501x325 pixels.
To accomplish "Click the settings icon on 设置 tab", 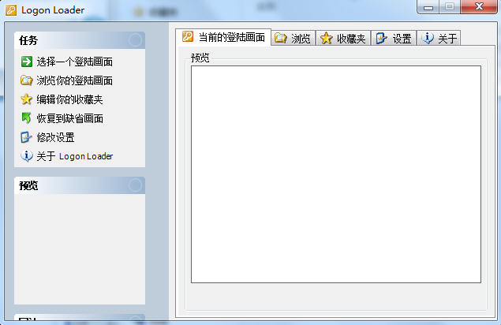I will [382, 38].
